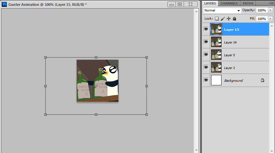The image size is (275, 153).
Task: Click the Background layer lock icon
Action: [x=262, y=80]
